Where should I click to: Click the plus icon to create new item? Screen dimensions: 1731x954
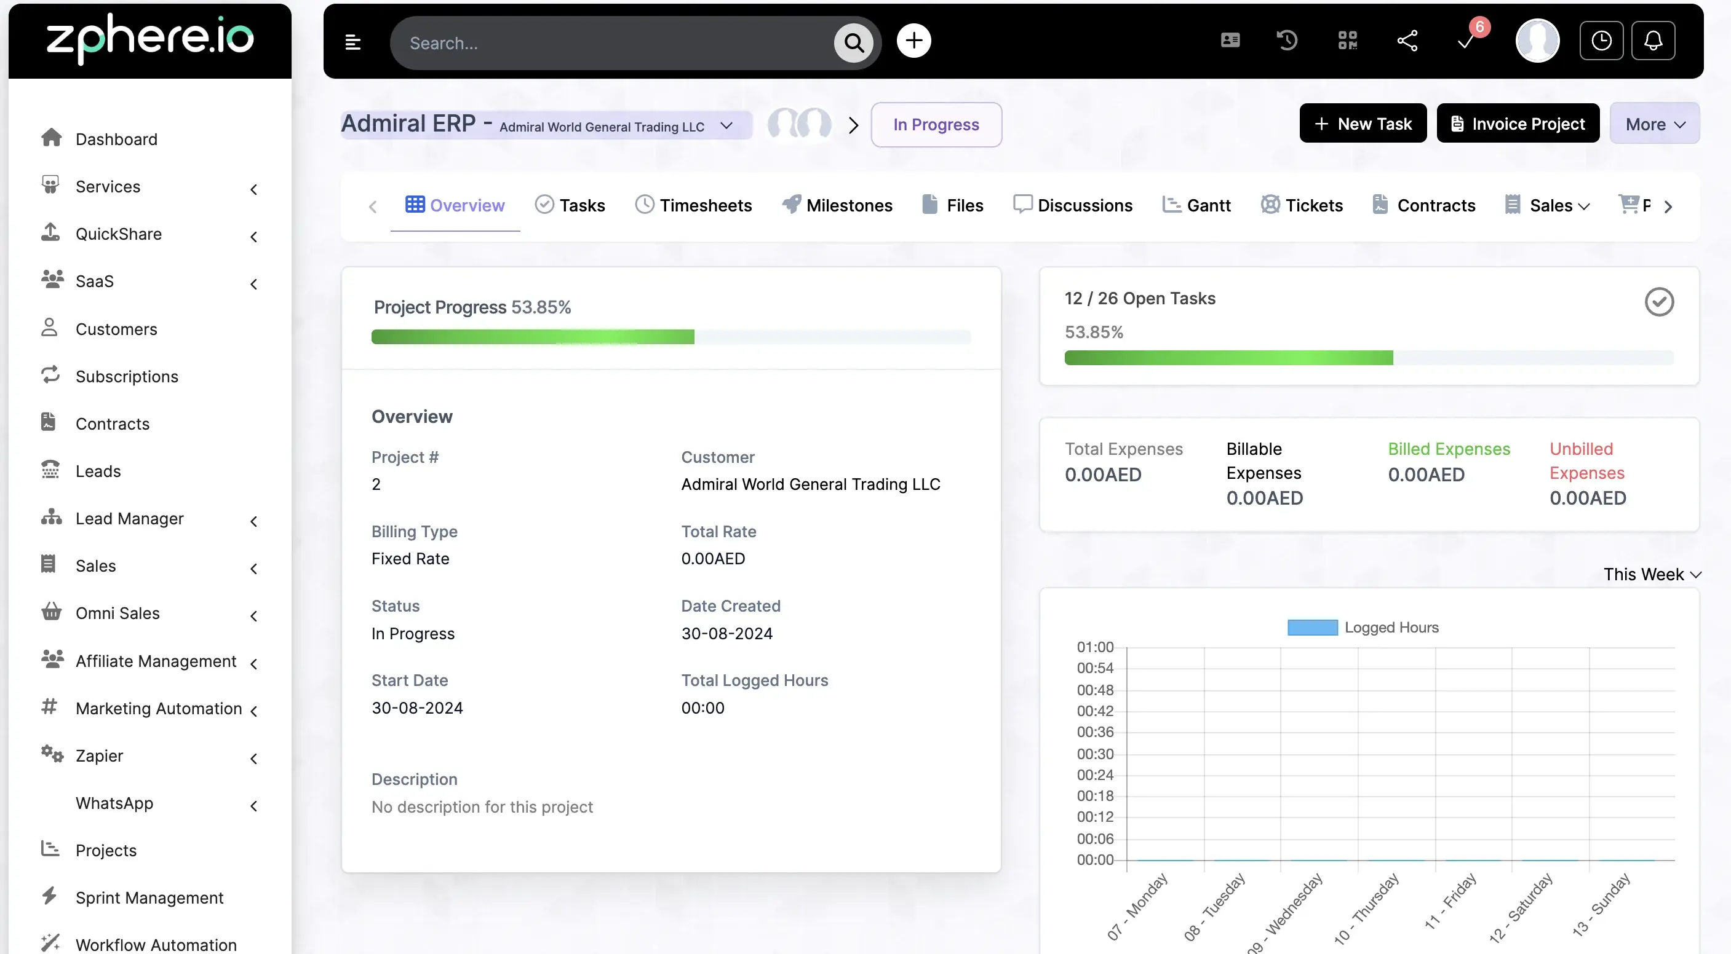coord(914,41)
